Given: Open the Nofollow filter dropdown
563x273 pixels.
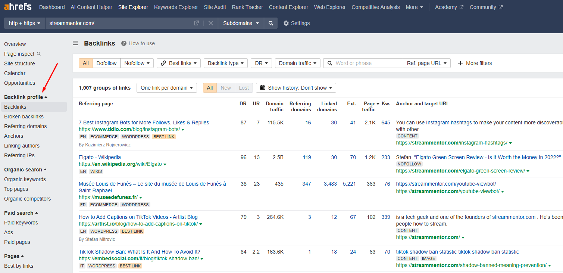Looking at the screenshot, I should tap(137, 63).
